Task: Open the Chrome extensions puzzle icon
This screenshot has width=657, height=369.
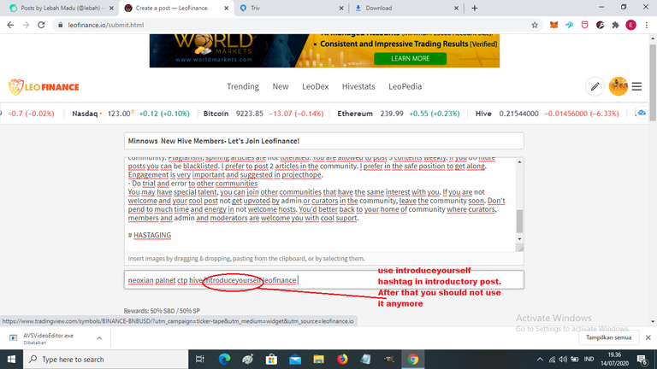Action: point(616,25)
